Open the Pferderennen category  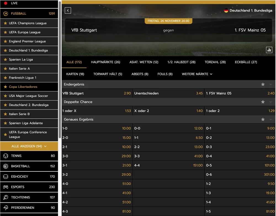point(29,207)
